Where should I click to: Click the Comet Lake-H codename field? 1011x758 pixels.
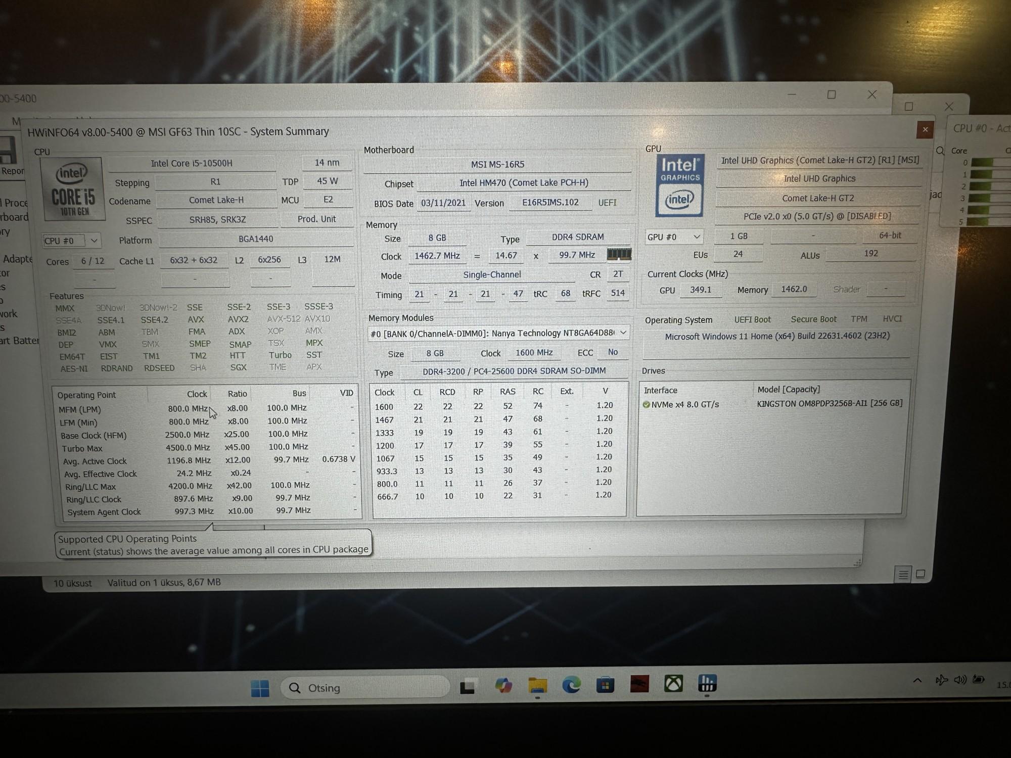[216, 200]
